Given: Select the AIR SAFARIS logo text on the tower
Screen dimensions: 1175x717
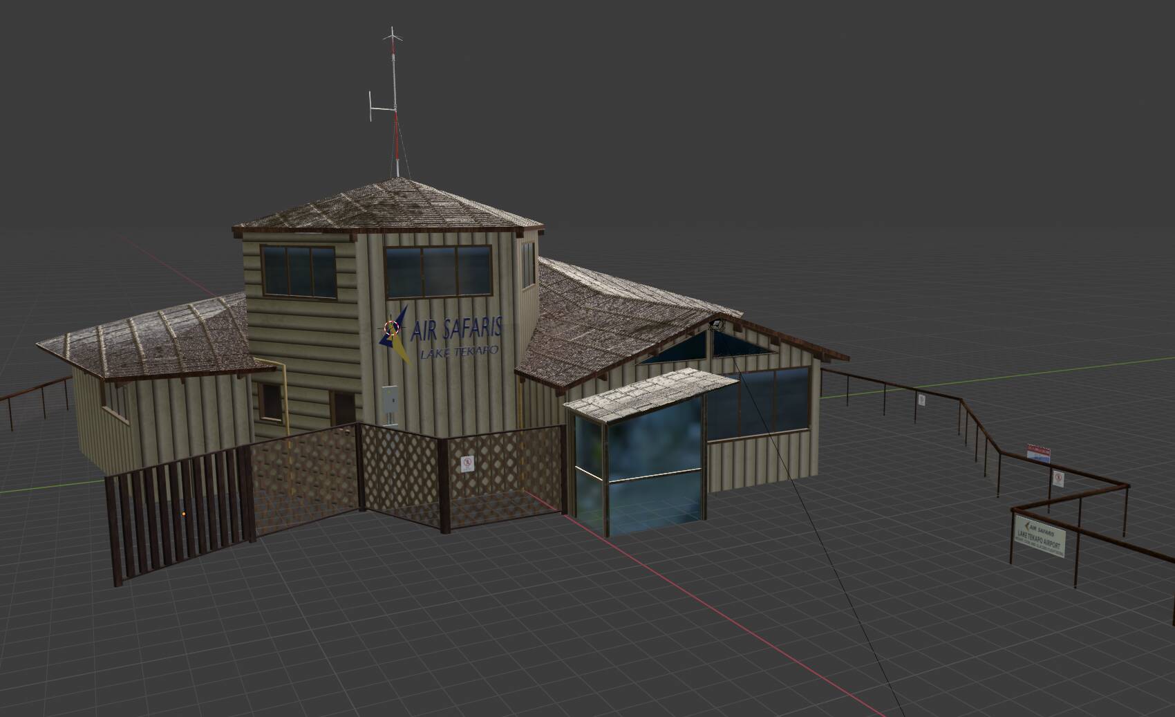Looking at the screenshot, I should click(457, 330).
